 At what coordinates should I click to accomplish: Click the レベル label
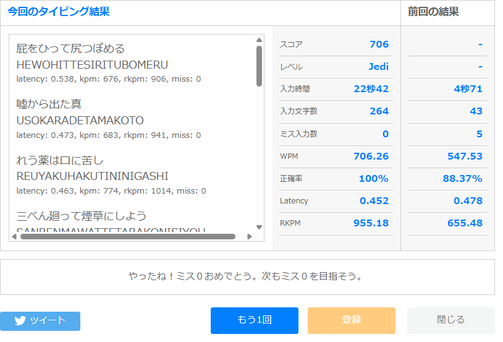coord(291,67)
